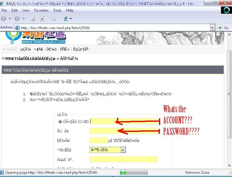This screenshot has height=177, width=232.
Task: Click the copy pages icon in toolbar
Action: 54,19
